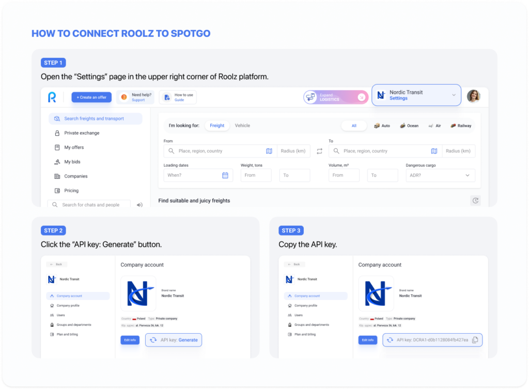529x389 pixels.
Task: Select Company account in Step 2 sidebar
Action: pos(78,296)
